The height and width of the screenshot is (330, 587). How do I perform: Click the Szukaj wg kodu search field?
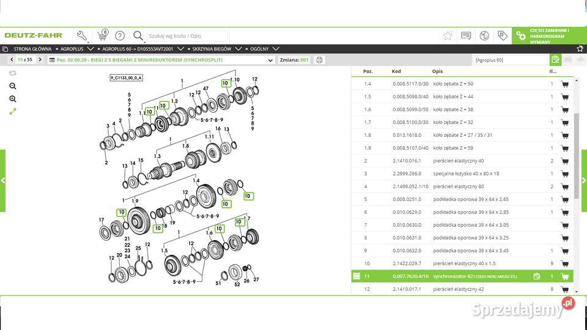coord(186,36)
